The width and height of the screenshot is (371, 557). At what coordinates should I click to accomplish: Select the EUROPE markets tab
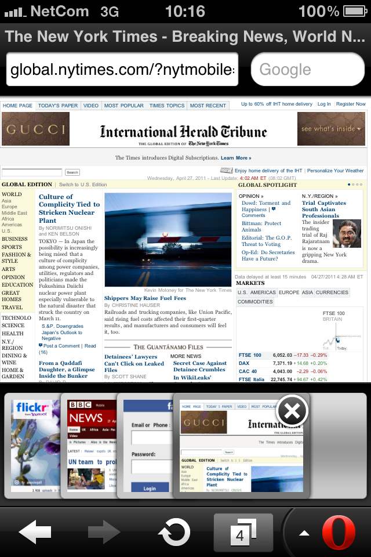pos(290,292)
